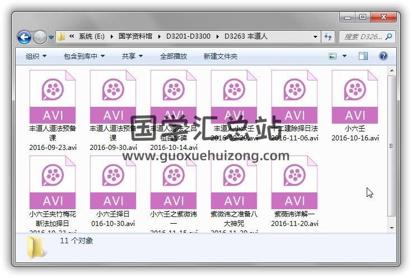Expand the 包含到库中 dropdown
Image resolution: width=412 pixels, height=278 pixels.
[x=84, y=56]
